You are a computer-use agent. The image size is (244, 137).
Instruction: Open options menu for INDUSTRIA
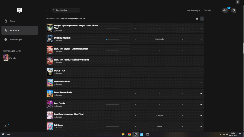point(201,72)
